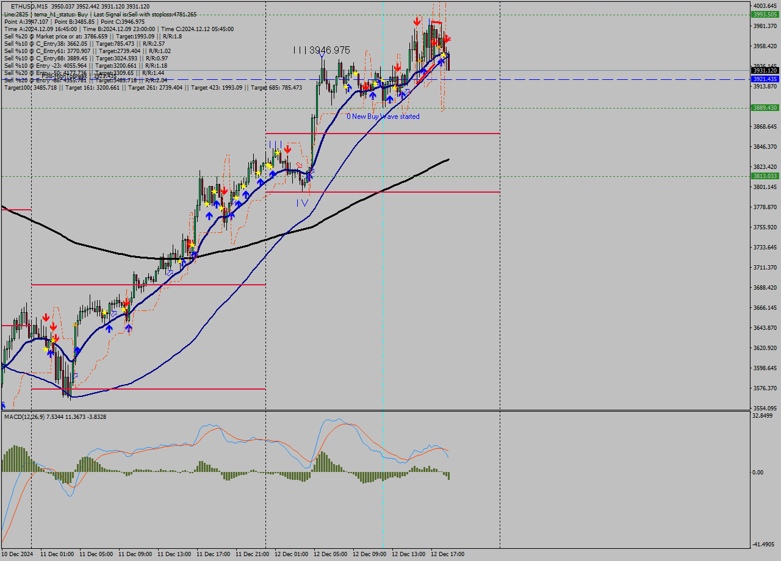Select the black slow moving average curve
781x561 pixels.
pyautogui.click(x=244, y=247)
